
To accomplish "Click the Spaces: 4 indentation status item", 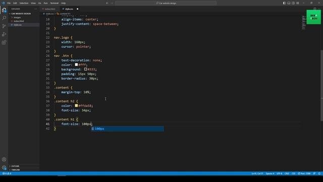I will point(270,173).
